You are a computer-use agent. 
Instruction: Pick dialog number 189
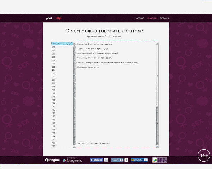(x=62, y=120)
